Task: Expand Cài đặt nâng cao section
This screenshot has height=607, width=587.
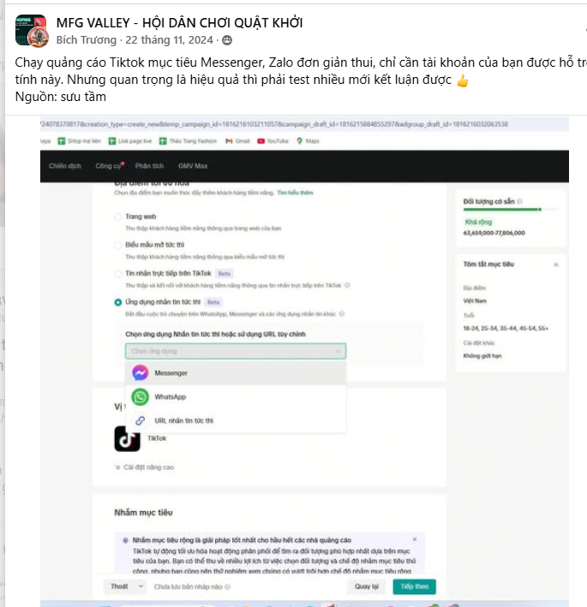Action: point(145,467)
